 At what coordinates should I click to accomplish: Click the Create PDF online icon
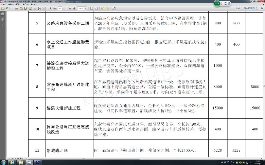point(17,8)
